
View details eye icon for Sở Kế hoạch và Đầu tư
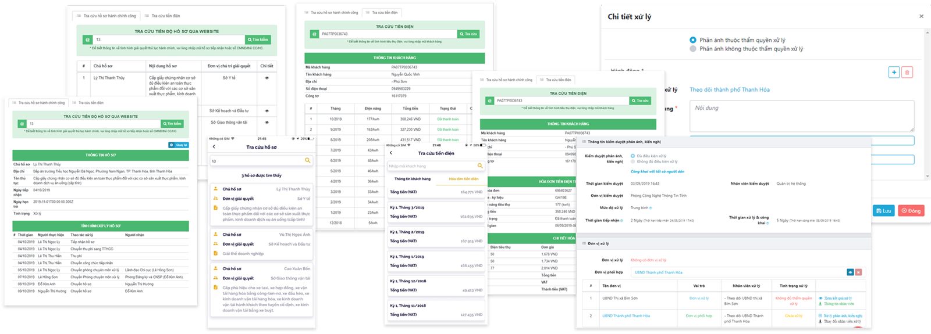[267, 111]
